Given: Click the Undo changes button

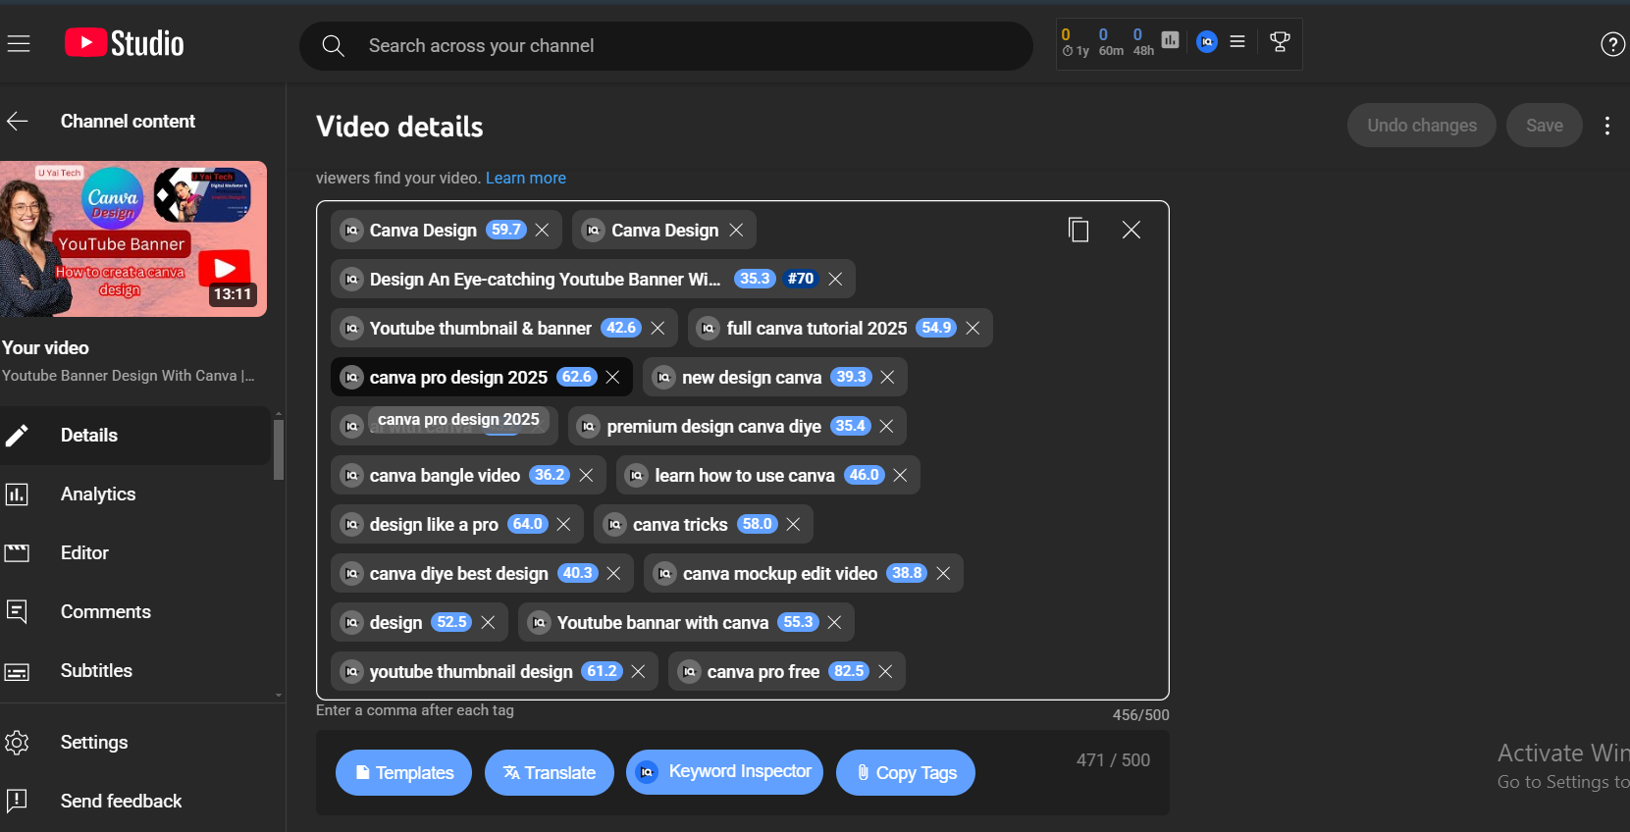Looking at the screenshot, I should pyautogui.click(x=1421, y=126).
